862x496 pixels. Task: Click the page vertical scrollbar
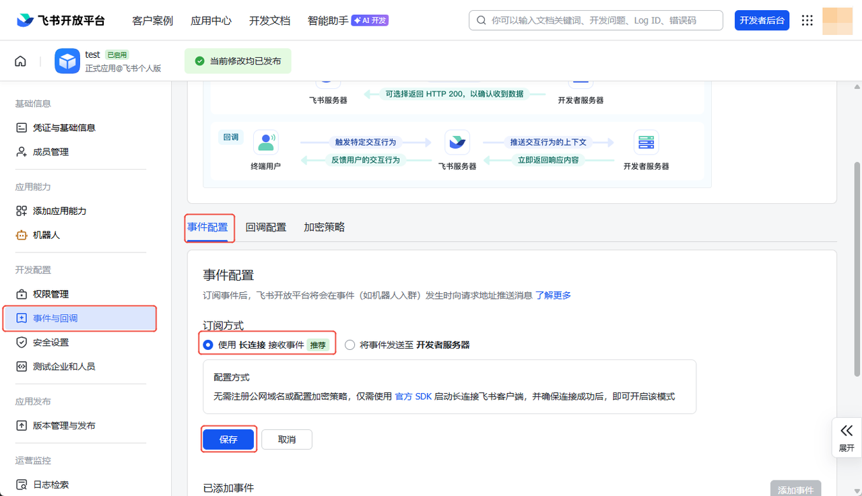(857, 269)
